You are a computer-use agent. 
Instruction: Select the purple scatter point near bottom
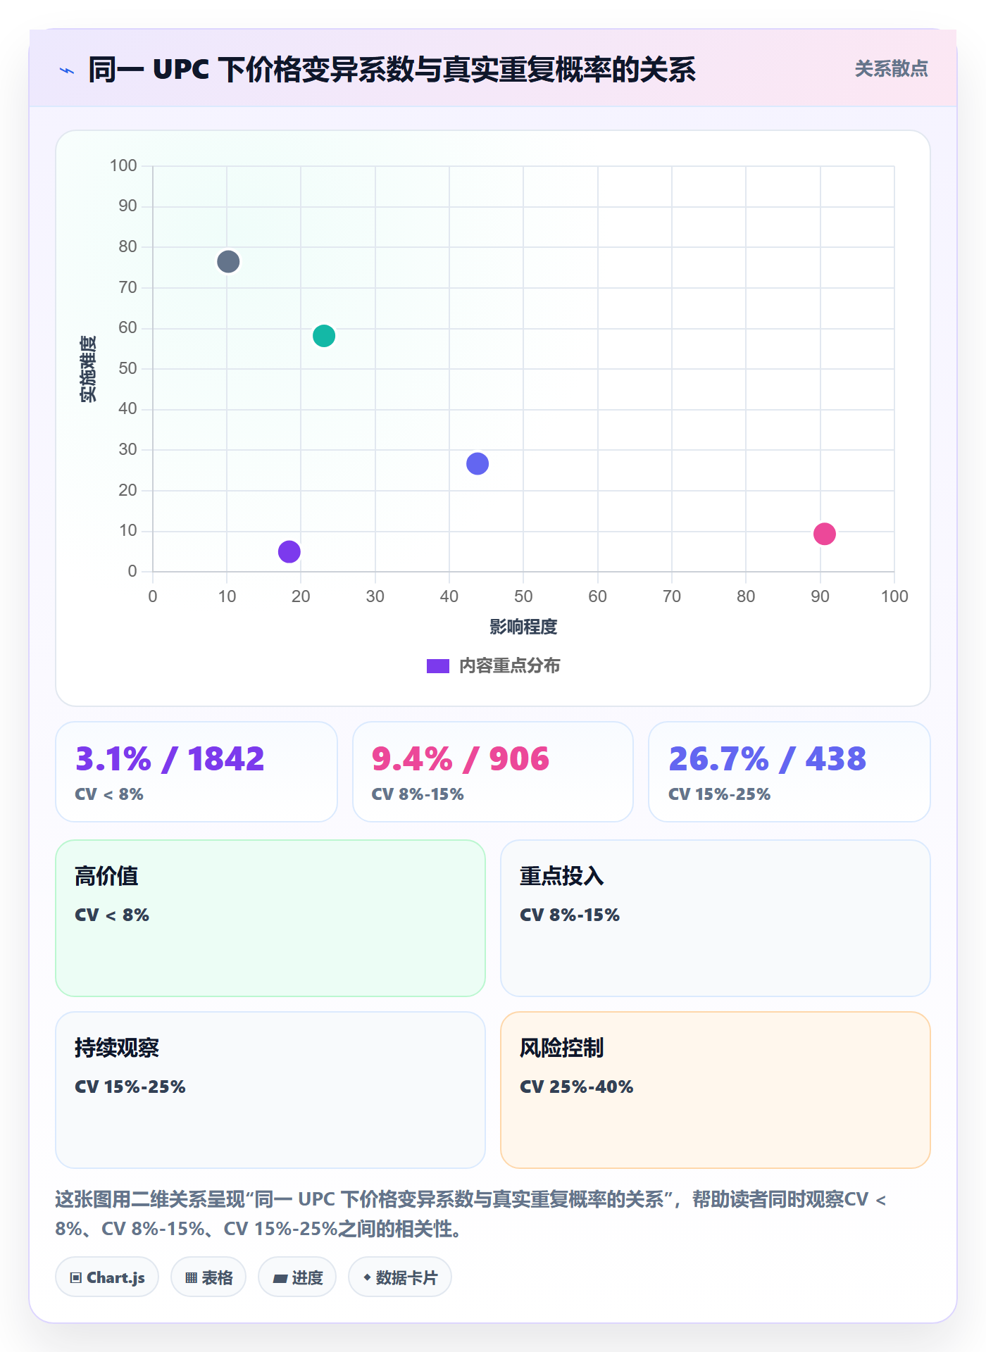pyautogui.click(x=289, y=551)
